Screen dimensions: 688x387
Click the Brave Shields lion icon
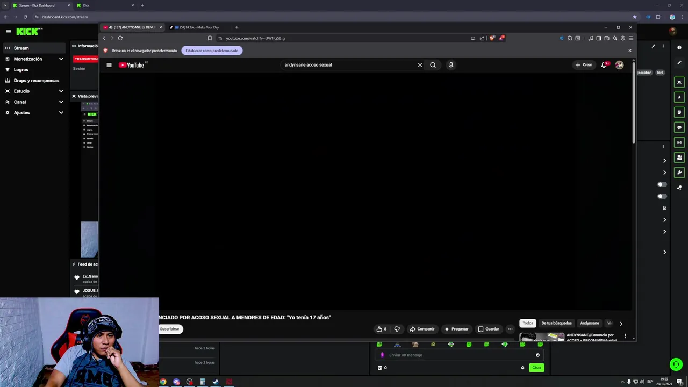pos(492,38)
